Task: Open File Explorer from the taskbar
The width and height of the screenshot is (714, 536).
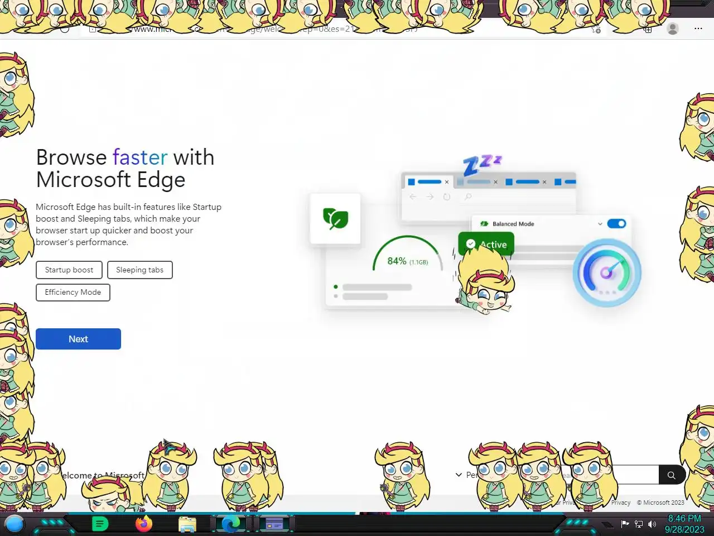Action: point(187,524)
